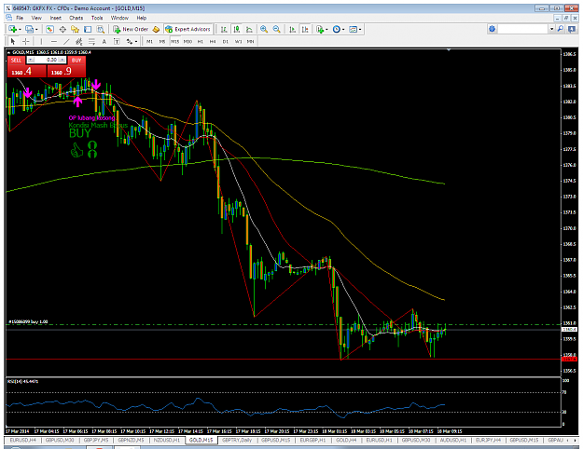
Task: Switch to the GBPTRY,Daily chart tab
Action: point(237,440)
